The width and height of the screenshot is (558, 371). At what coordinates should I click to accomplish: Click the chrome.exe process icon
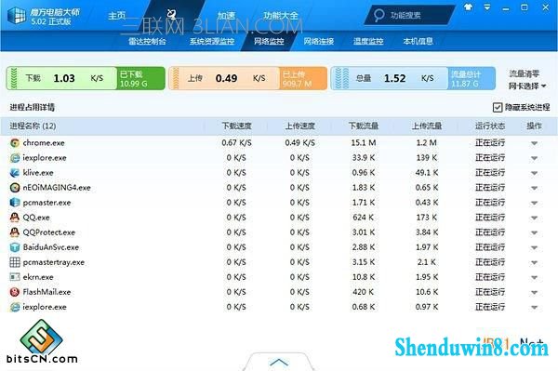tap(15, 143)
